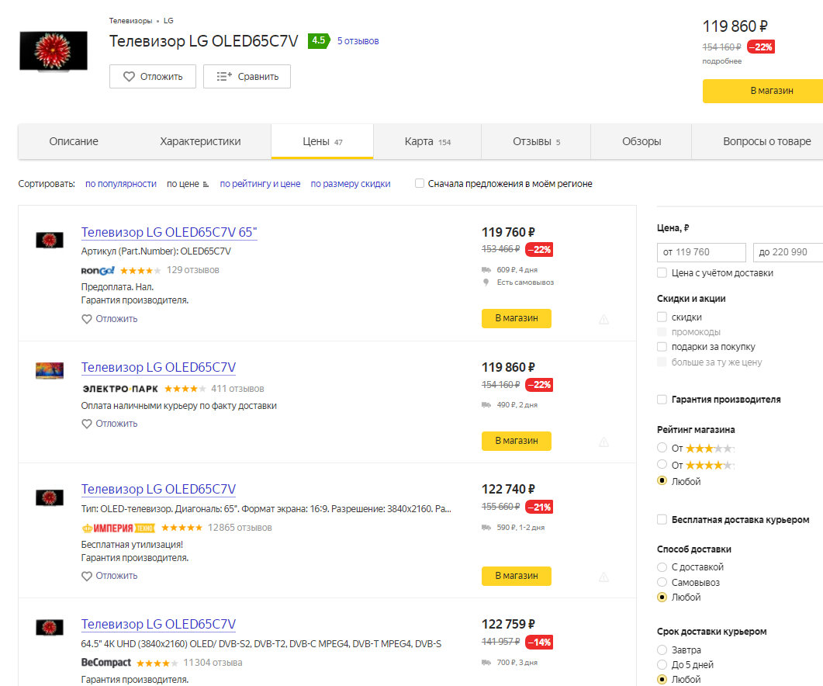
Task: Open the Империя Техно store logo
Action: pos(118,528)
